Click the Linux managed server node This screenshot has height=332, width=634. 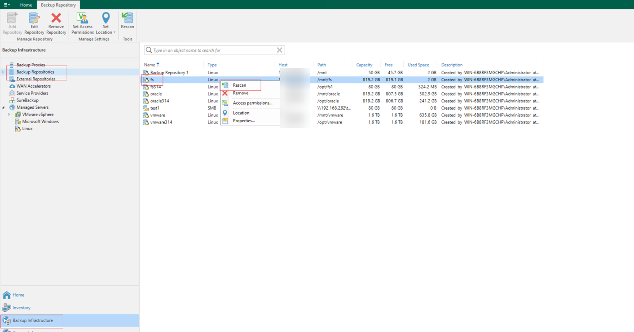click(x=27, y=128)
